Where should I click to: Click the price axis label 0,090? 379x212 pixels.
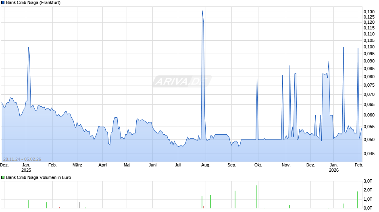[x=369, y=61]
